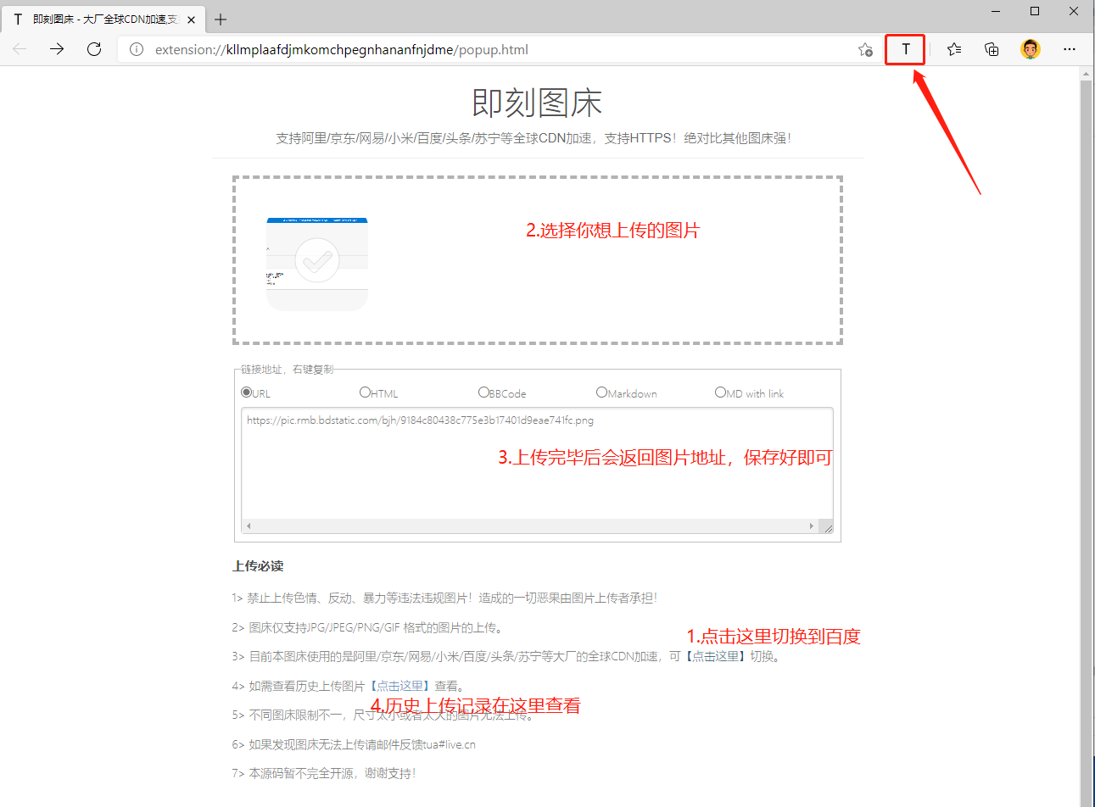Add this page to favorites (star-plus icon)
Viewport: 1095px width, 807px height.
pyautogui.click(x=864, y=49)
